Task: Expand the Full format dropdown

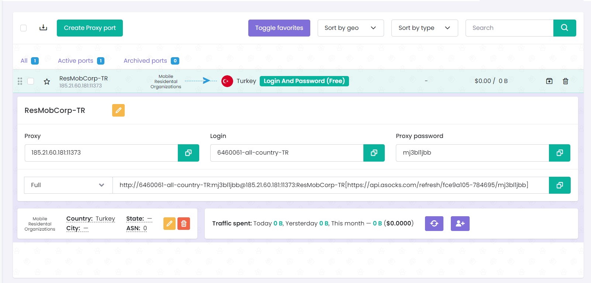Action: point(68,185)
